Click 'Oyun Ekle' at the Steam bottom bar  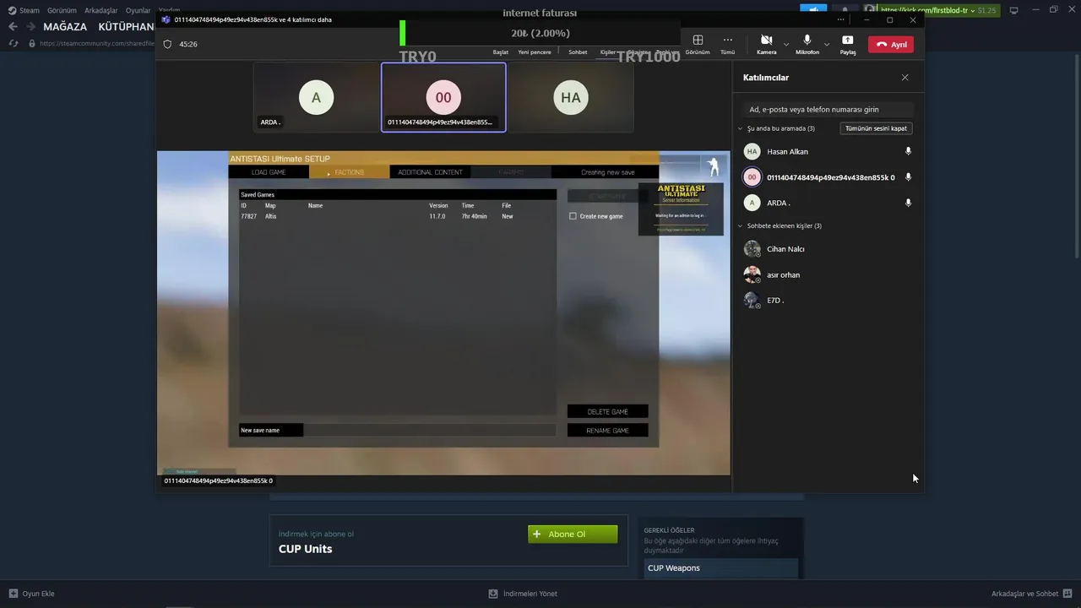(32, 594)
